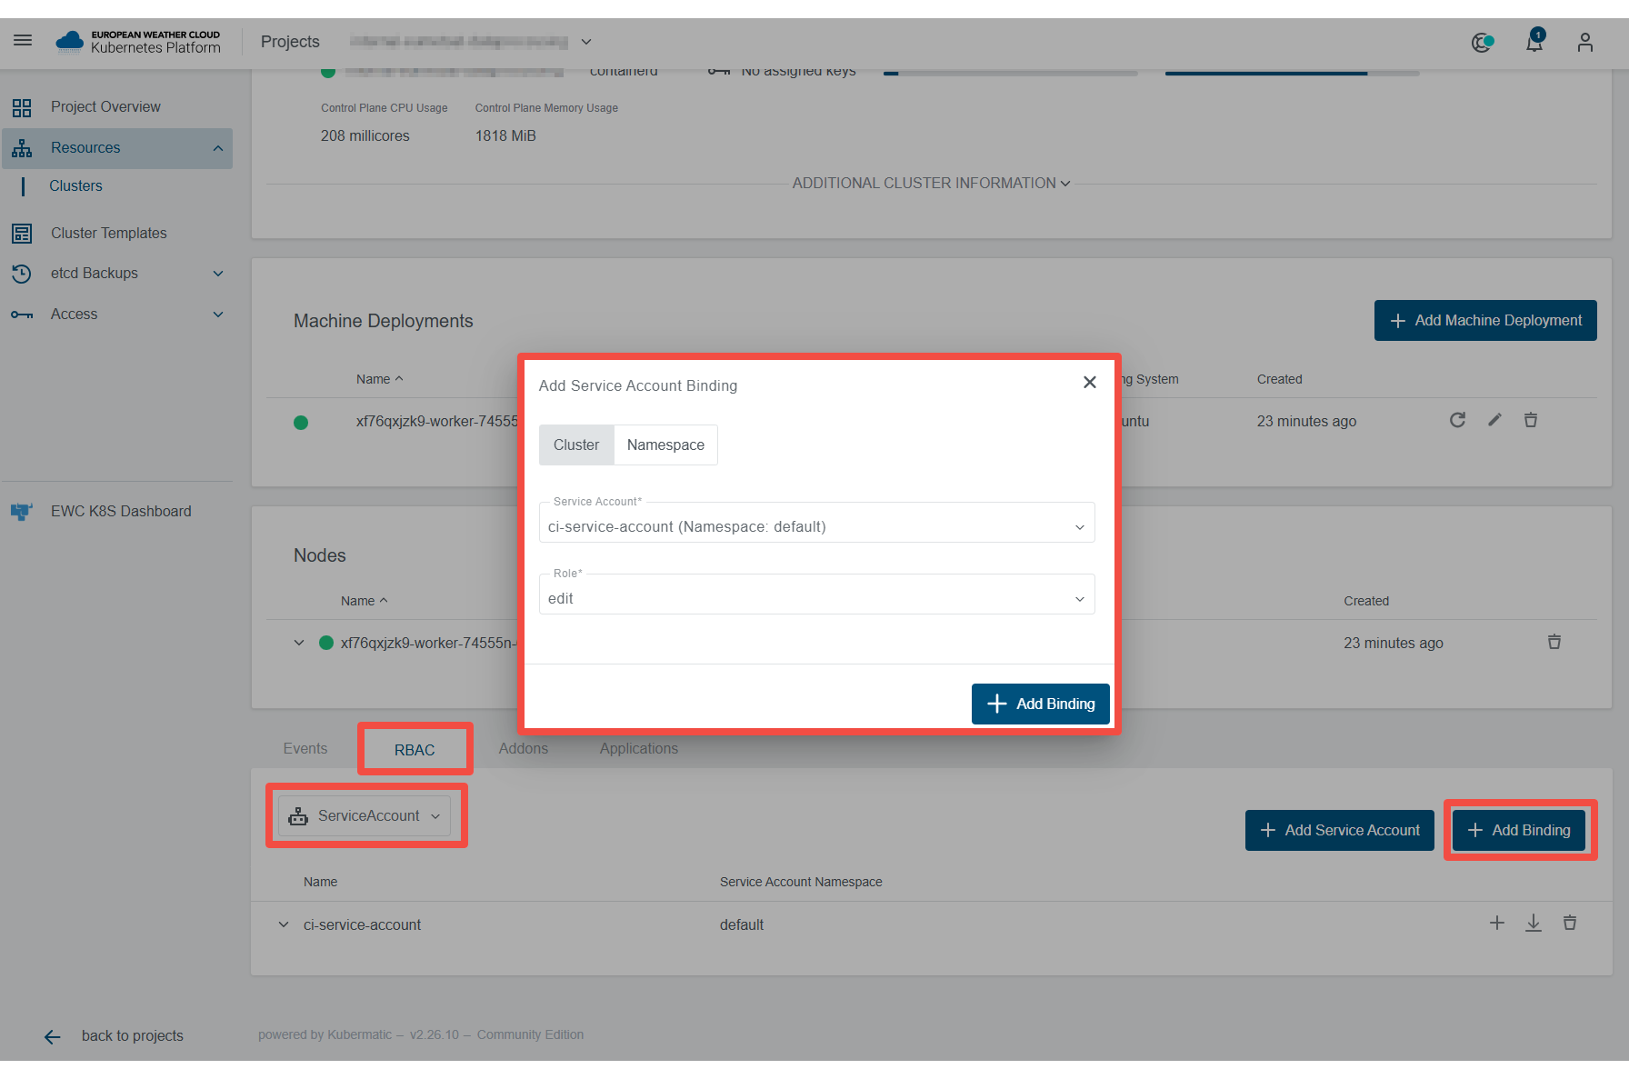Open Clusters in the sidebar
The height and width of the screenshot is (1079, 1629).
point(75,186)
